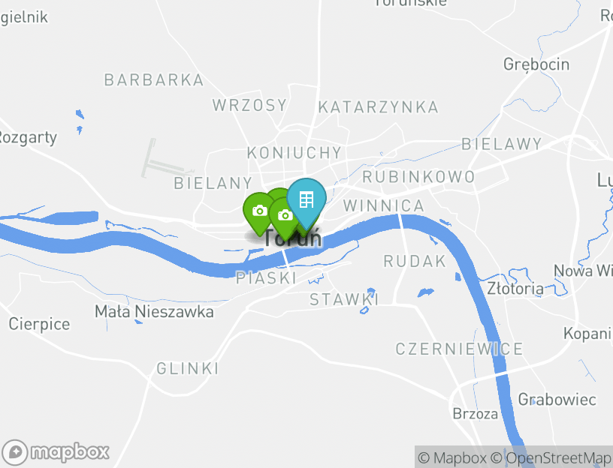Click the RUBINKOWO district label
Image resolution: width=613 pixels, height=468 pixels.
(418, 177)
